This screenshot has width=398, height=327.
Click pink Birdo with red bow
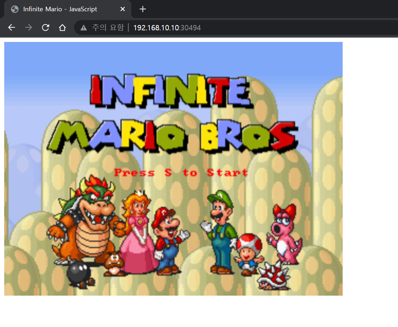284,235
